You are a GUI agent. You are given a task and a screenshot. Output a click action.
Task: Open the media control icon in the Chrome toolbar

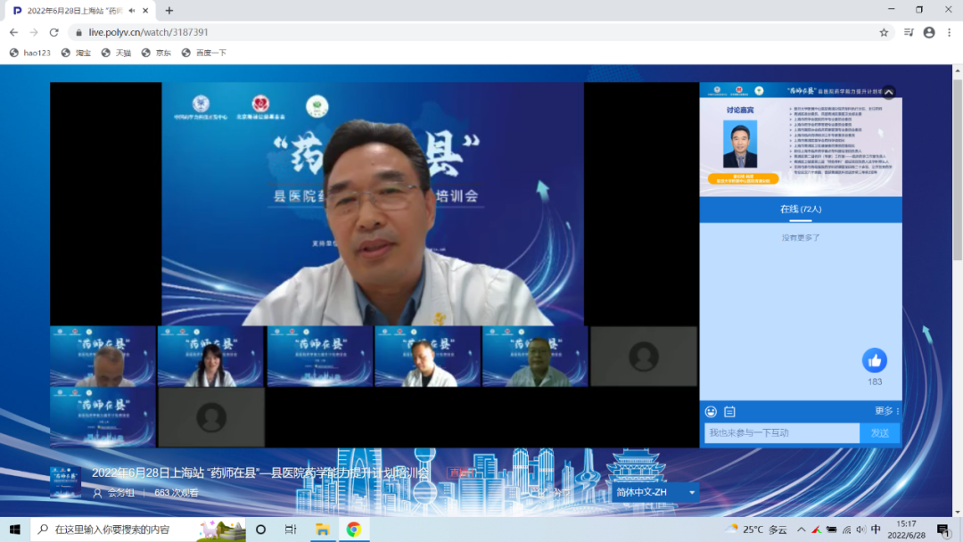(909, 32)
